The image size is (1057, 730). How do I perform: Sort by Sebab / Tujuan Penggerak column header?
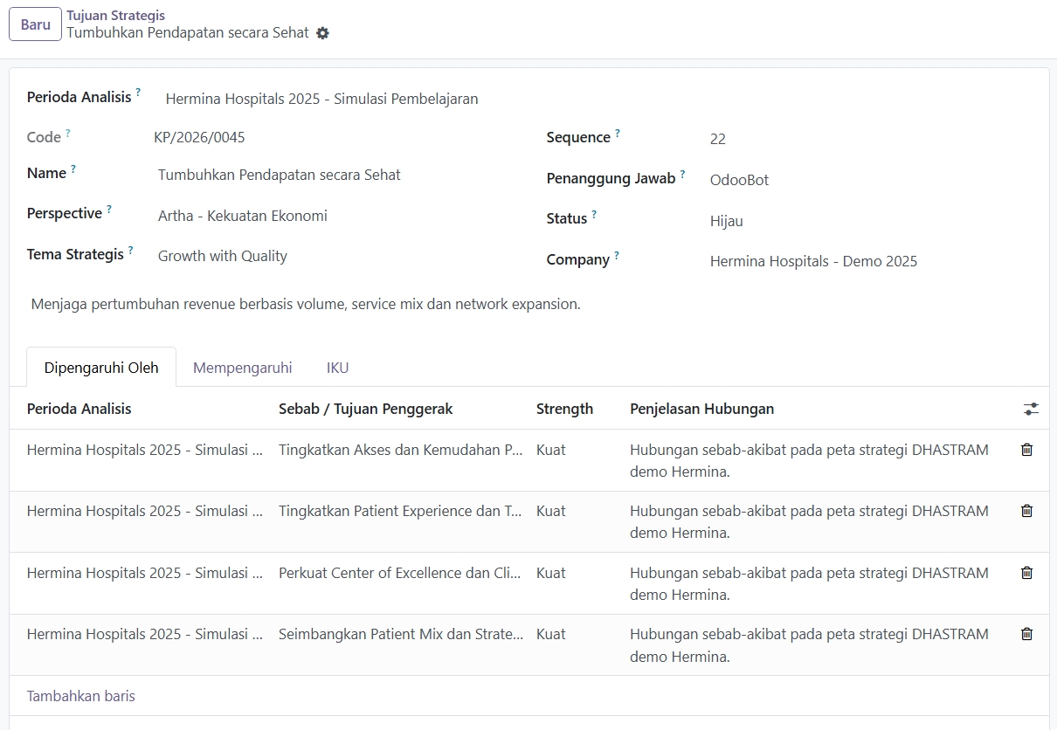pyautogui.click(x=366, y=409)
